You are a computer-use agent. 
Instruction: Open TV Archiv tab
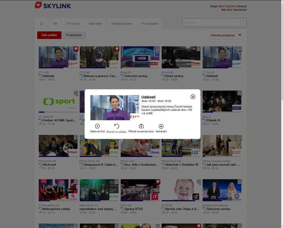(x=73, y=23)
